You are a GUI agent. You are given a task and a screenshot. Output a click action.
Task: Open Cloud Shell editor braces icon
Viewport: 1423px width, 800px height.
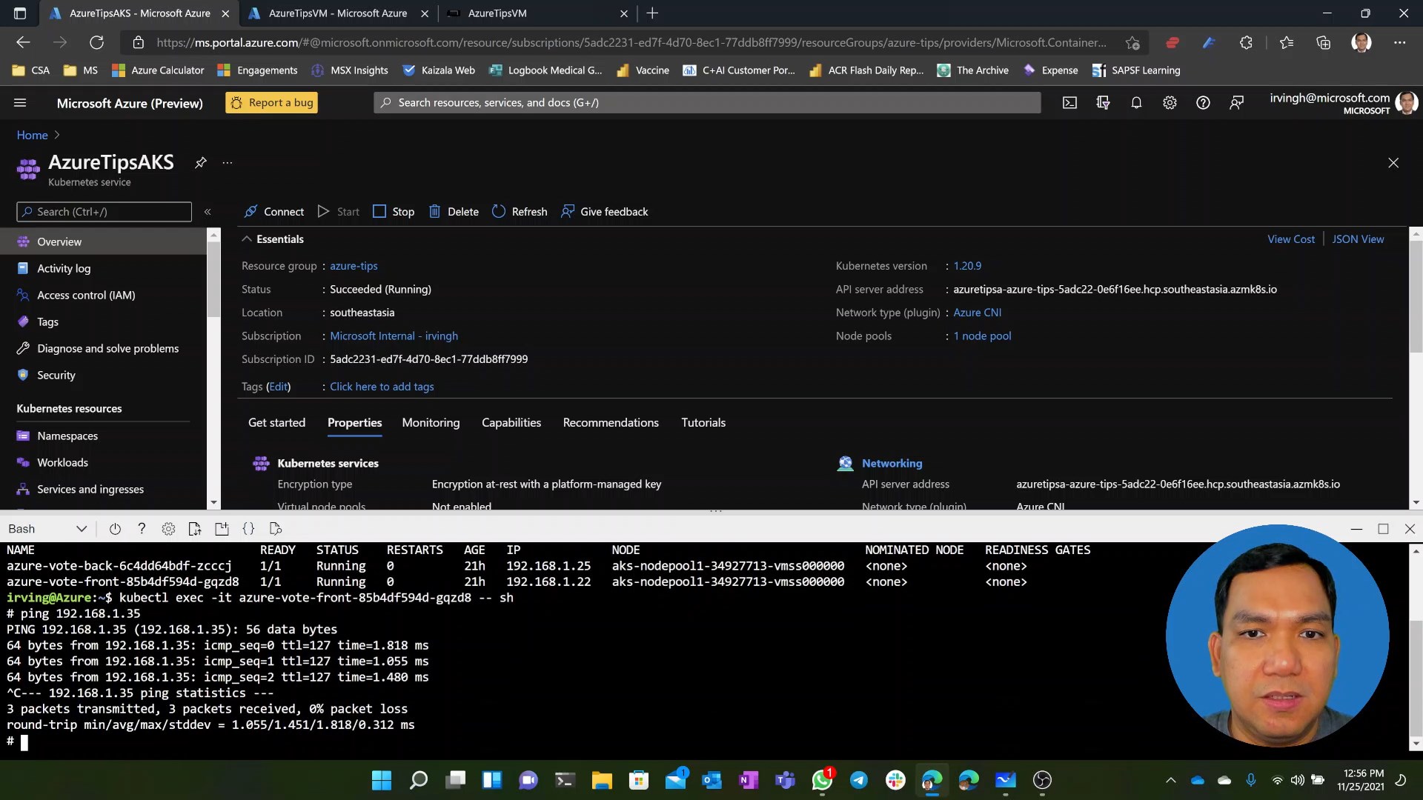pos(248,529)
